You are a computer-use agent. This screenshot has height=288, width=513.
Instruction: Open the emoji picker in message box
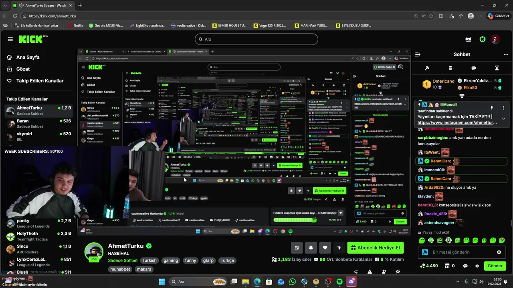(499, 252)
